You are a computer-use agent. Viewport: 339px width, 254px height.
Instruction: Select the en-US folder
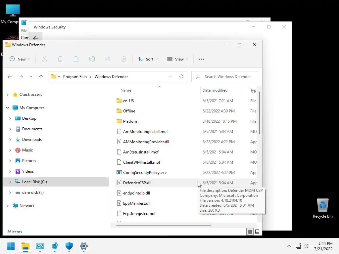128,101
